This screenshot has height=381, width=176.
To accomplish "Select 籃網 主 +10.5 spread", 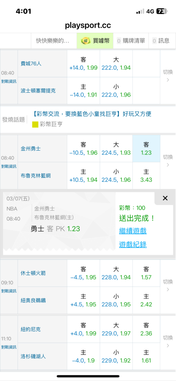I will pyautogui.click(x=83, y=176).
